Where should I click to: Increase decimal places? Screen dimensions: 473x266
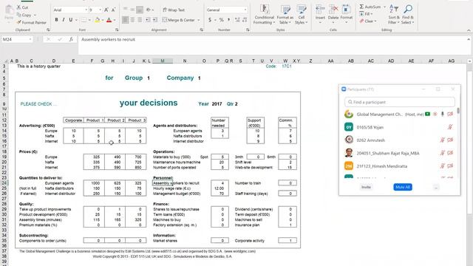pos(237,20)
